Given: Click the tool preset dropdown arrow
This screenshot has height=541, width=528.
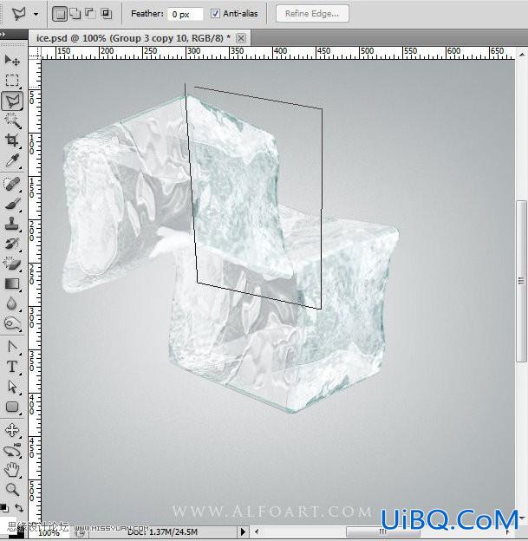Looking at the screenshot, I should 36,14.
